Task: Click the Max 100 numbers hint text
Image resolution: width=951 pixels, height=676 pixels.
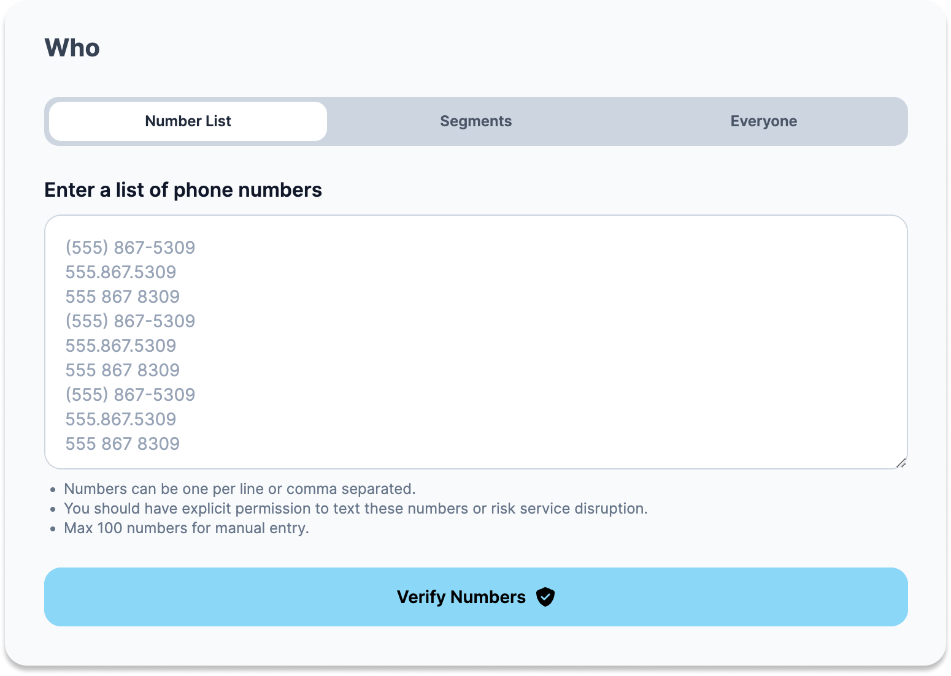Action: click(187, 528)
